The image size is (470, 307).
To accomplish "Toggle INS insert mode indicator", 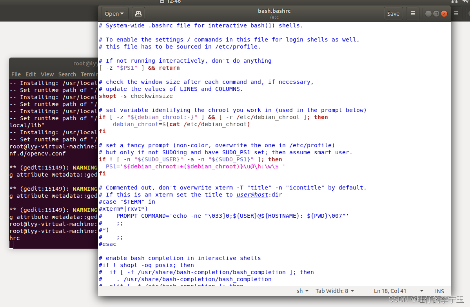I will (439, 291).
